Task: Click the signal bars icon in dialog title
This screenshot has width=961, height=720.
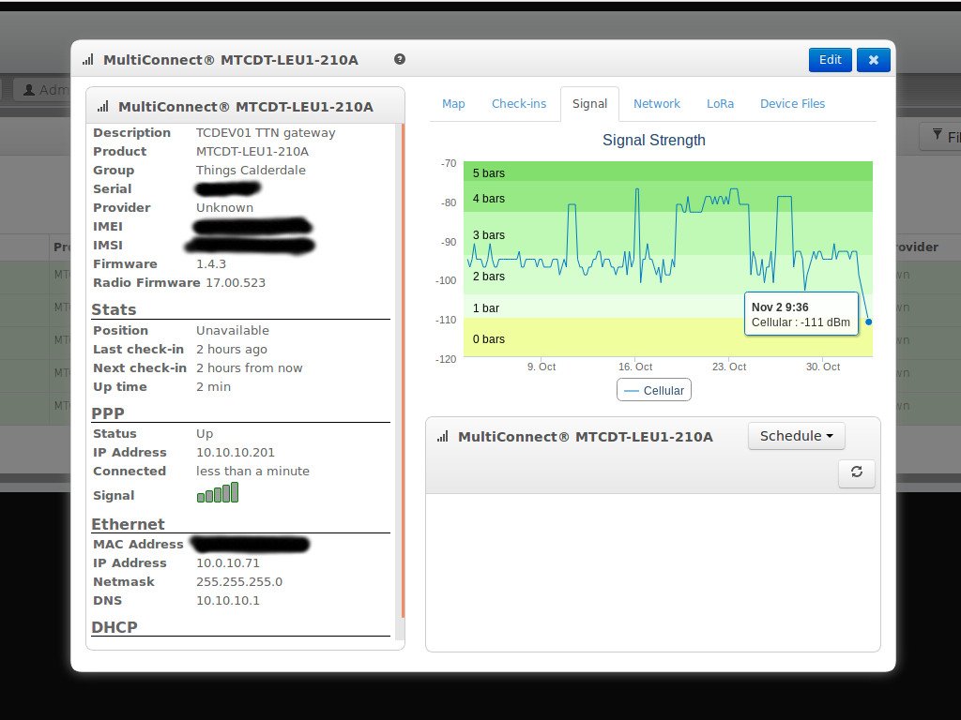Action: [88, 59]
